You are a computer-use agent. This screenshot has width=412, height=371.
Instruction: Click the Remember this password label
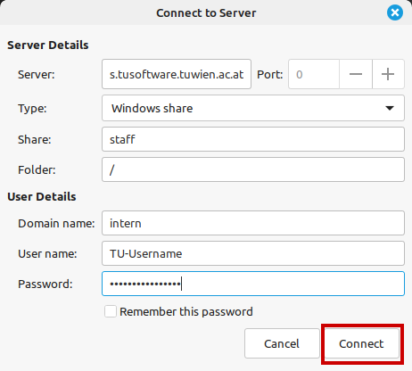(x=186, y=311)
